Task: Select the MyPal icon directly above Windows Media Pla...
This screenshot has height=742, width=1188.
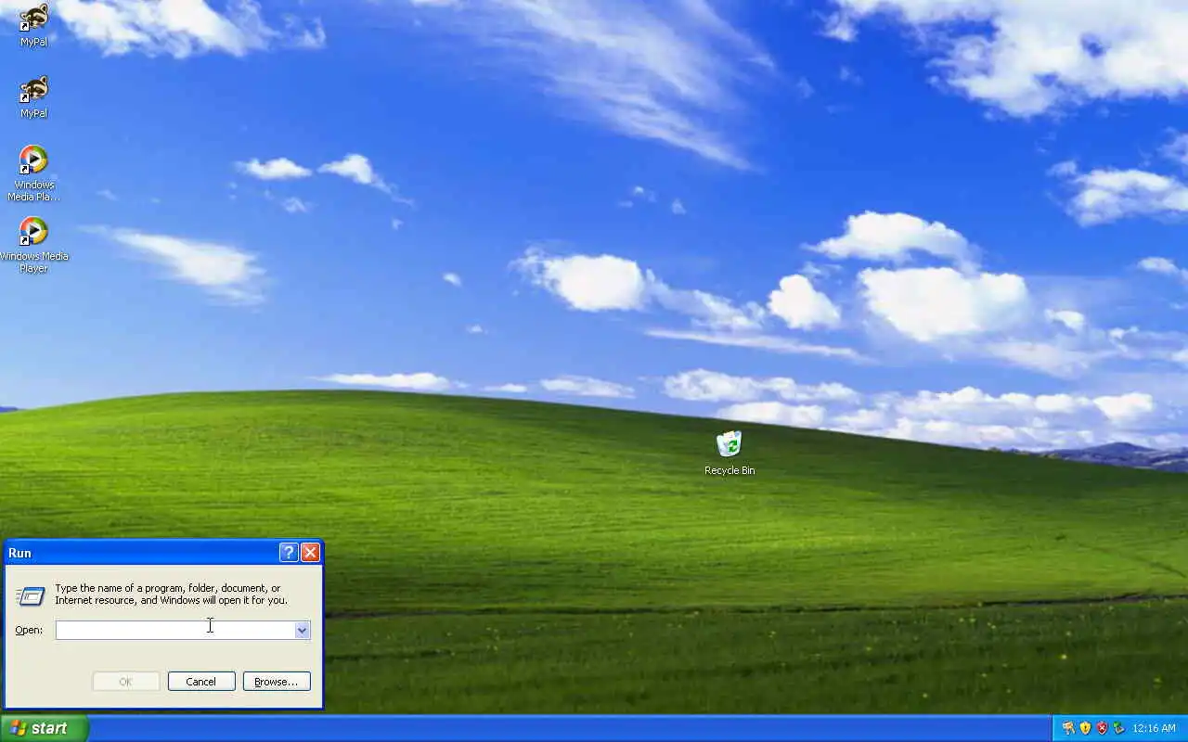Action: 33,97
